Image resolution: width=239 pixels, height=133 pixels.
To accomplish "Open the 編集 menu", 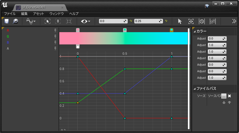I will (x=24, y=14).
